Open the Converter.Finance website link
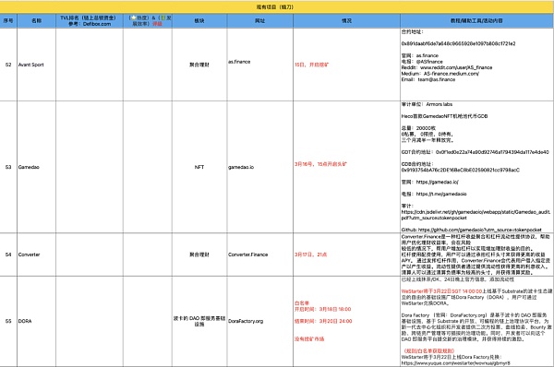The width and height of the screenshot is (554, 367). 248,255
